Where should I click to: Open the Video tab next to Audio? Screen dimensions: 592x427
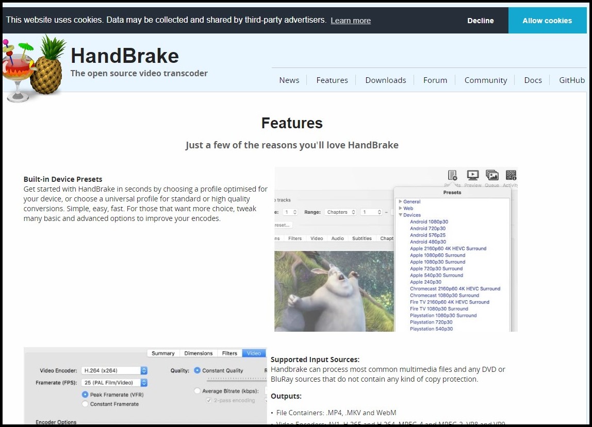[317, 238]
